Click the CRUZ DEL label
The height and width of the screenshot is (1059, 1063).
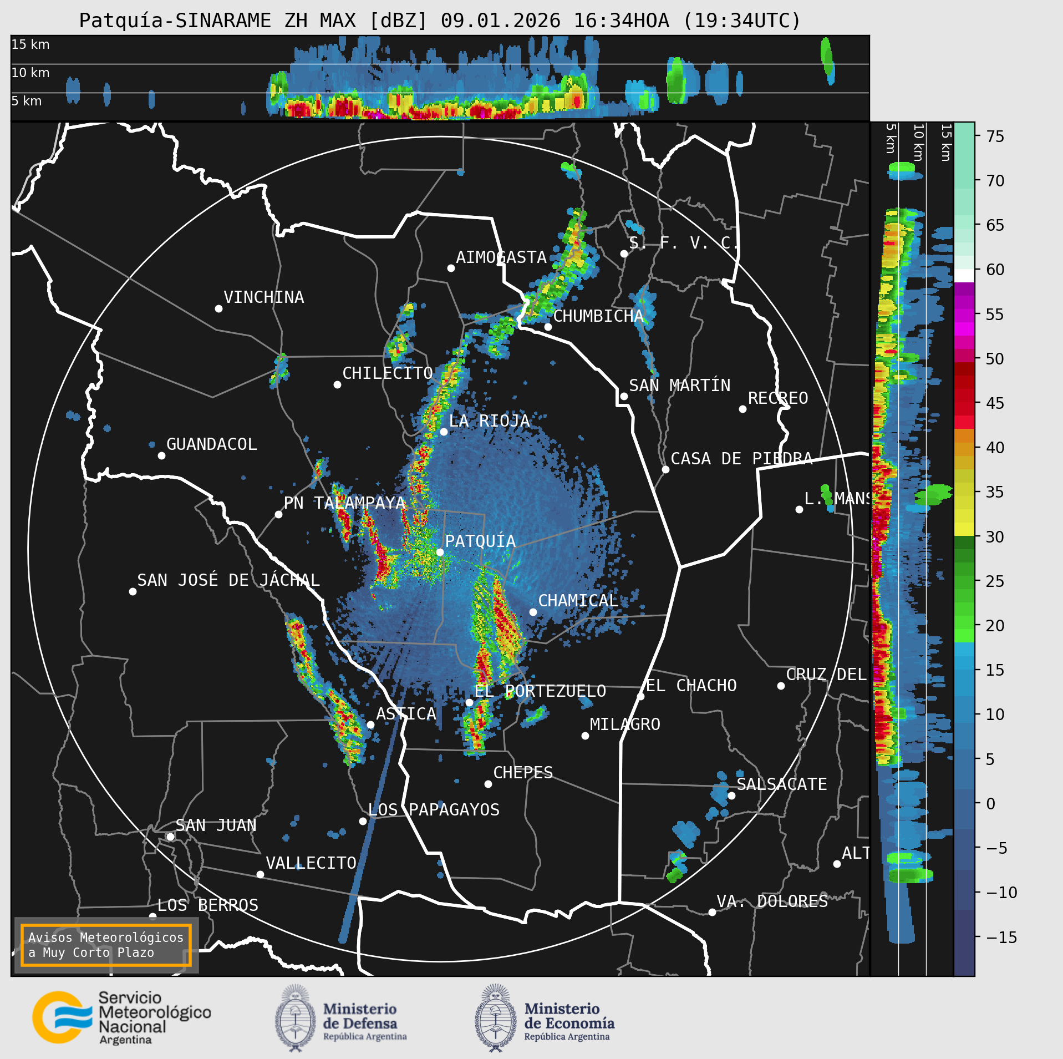point(826,675)
